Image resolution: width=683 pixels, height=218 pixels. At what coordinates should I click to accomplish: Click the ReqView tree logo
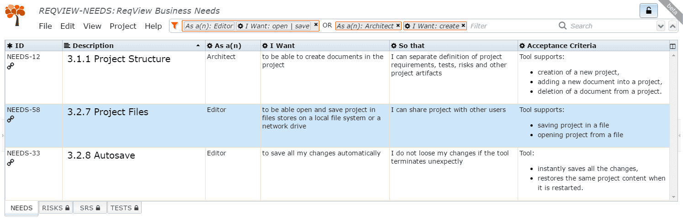(15, 14)
